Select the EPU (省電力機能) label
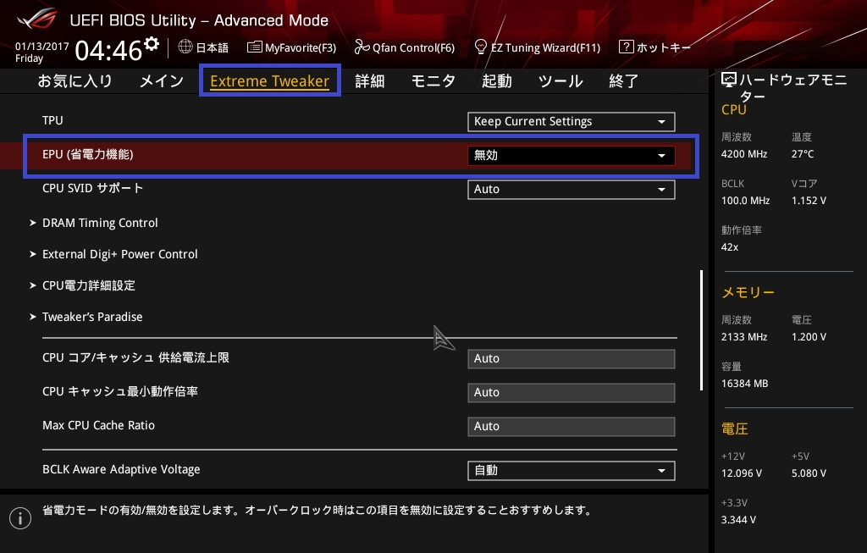867x553 pixels. pos(88,154)
